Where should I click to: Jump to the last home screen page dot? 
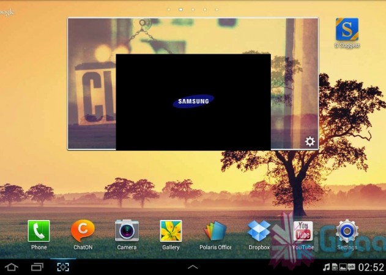coord(217,10)
